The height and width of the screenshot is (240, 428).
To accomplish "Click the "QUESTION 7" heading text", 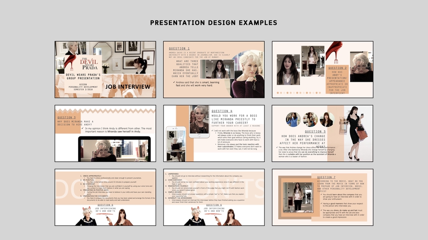I will (x=326, y=177).
